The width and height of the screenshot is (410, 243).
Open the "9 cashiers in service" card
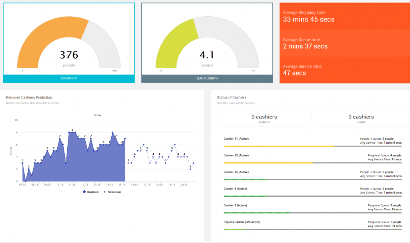[x=264, y=118]
